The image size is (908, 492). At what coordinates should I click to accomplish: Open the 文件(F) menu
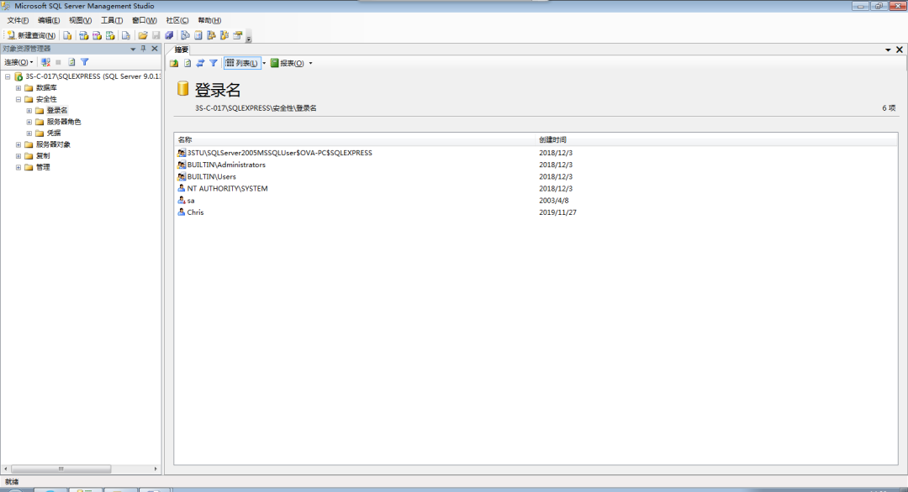pyautogui.click(x=18, y=20)
